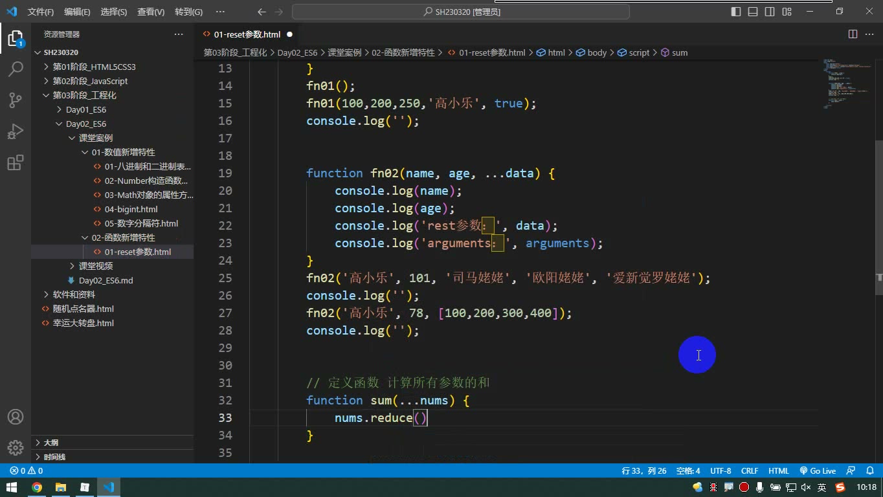Click the command center search box
883x497 pixels.
[461, 12]
